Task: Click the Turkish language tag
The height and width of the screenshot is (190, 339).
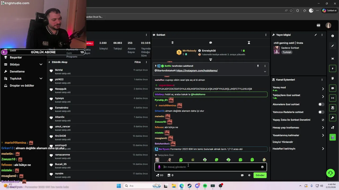Action: [x=287, y=52]
